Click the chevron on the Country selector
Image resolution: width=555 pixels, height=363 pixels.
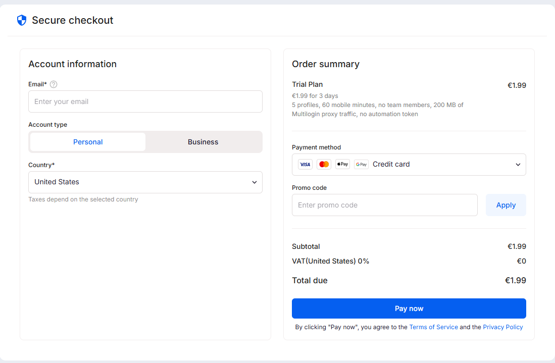pos(255,182)
